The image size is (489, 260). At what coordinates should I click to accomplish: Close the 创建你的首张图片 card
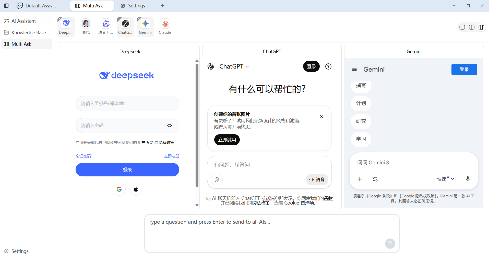321,117
